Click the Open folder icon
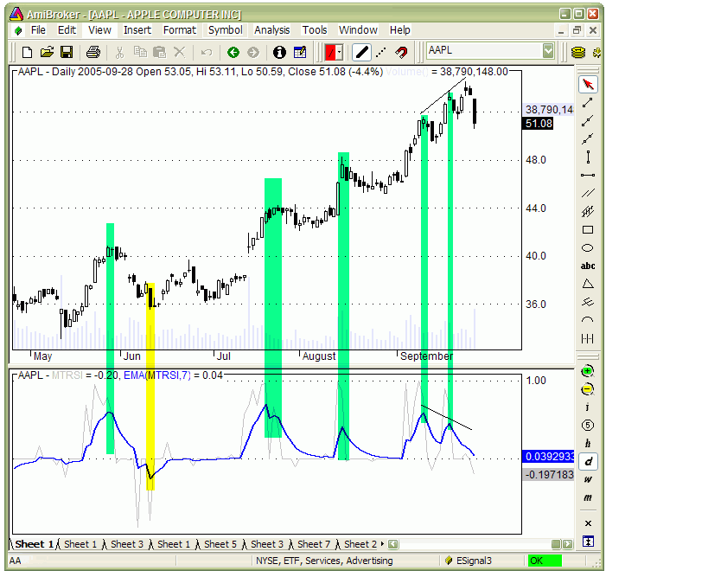This screenshot has width=708, height=577. click(x=47, y=53)
